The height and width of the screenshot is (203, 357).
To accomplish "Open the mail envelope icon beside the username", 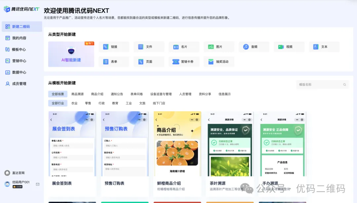I will [38, 184].
